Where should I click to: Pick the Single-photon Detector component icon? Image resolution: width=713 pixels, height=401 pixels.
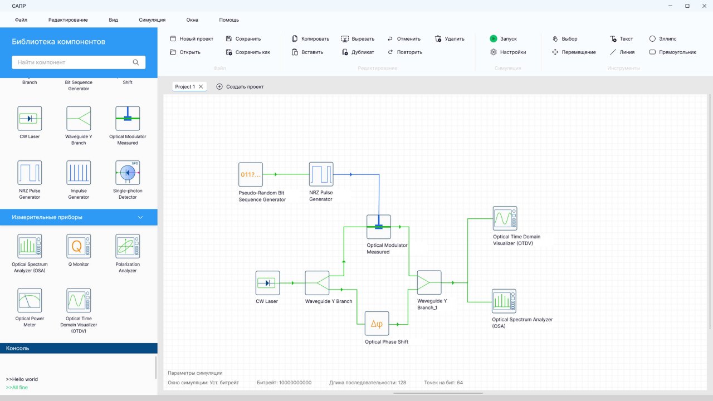click(x=127, y=173)
